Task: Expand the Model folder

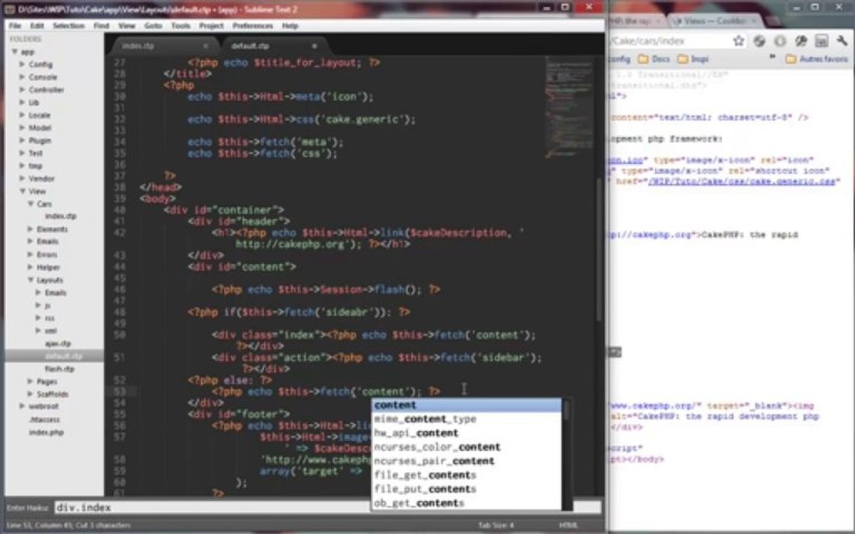Action: pyautogui.click(x=22, y=128)
